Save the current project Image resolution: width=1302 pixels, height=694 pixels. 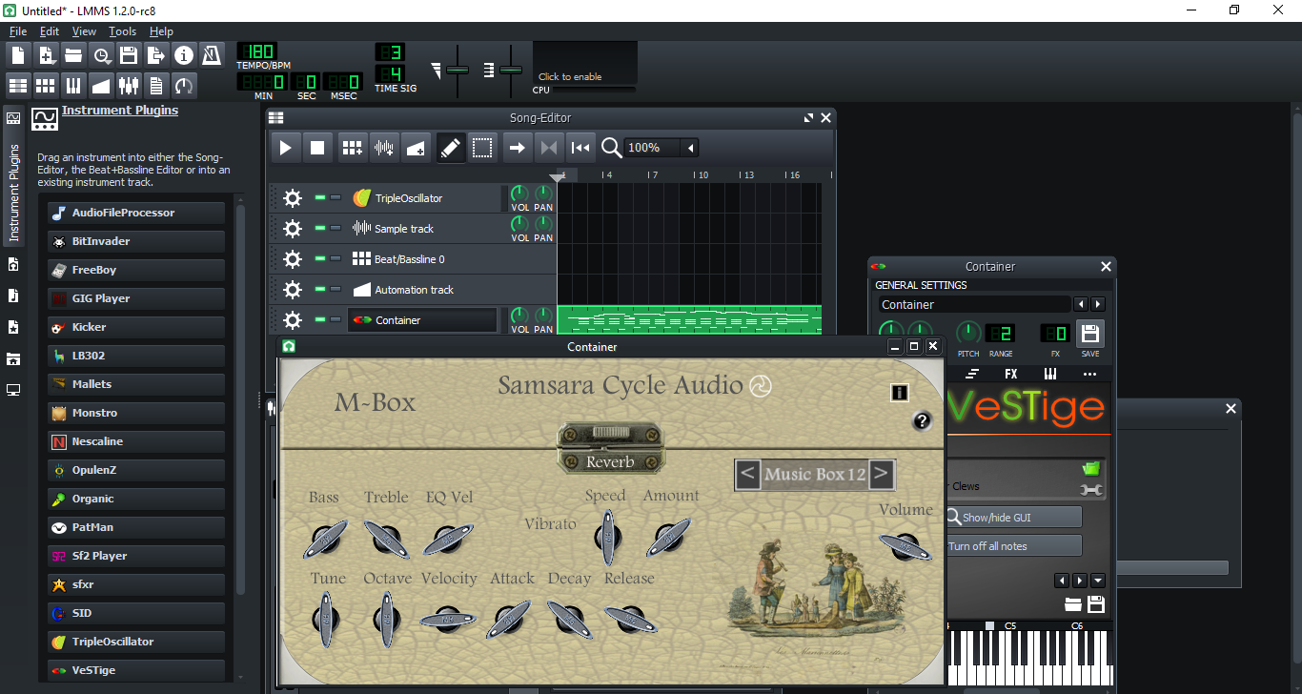[129, 54]
